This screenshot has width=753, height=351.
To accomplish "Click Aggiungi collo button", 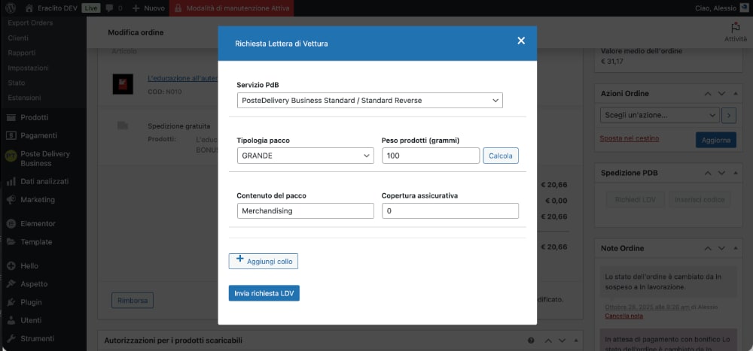I will (x=264, y=261).
